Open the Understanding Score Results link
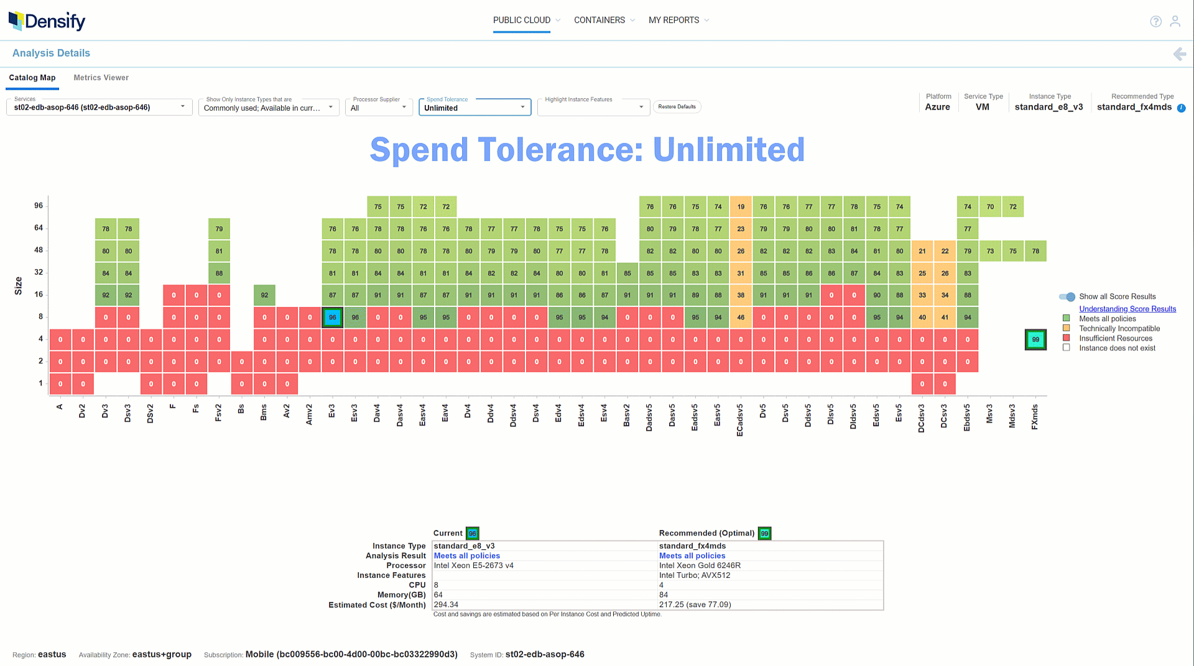Image resolution: width=1194 pixels, height=666 pixels. (x=1127, y=309)
